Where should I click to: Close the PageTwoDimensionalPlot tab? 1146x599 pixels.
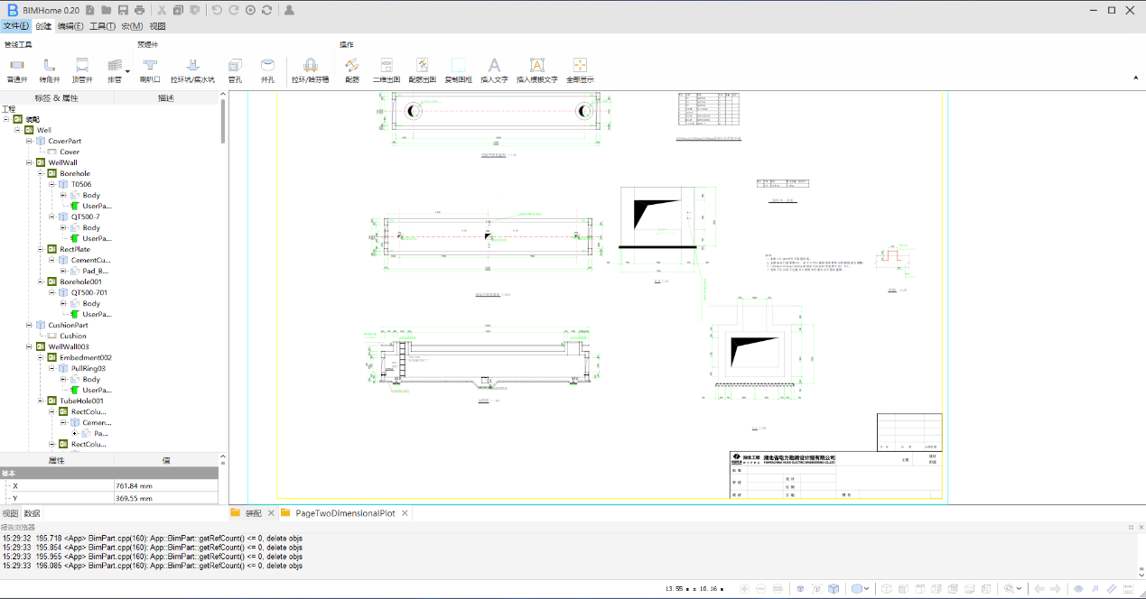click(x=405, y=512)
